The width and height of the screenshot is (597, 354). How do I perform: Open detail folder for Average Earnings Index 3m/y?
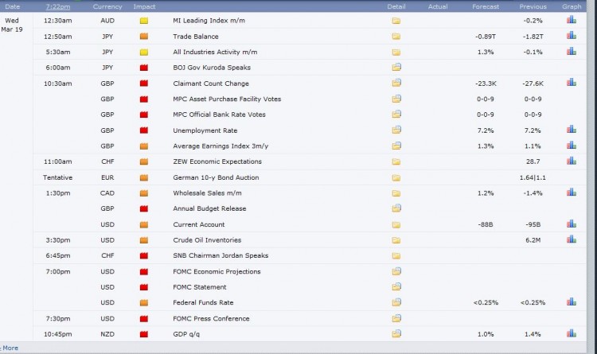pyautogui.click(x=396, y=146)
